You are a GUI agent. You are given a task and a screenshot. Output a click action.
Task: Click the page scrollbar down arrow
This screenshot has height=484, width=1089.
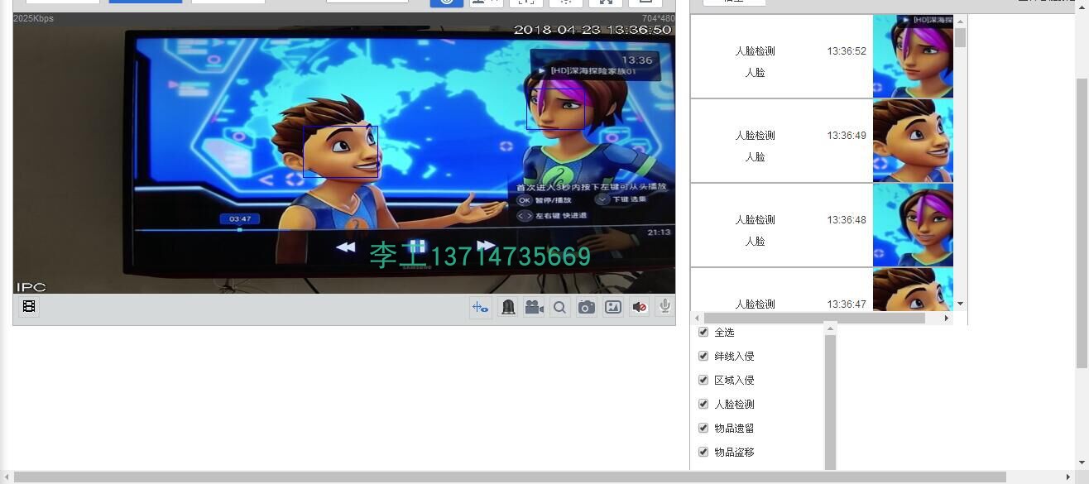[1082, 464]
